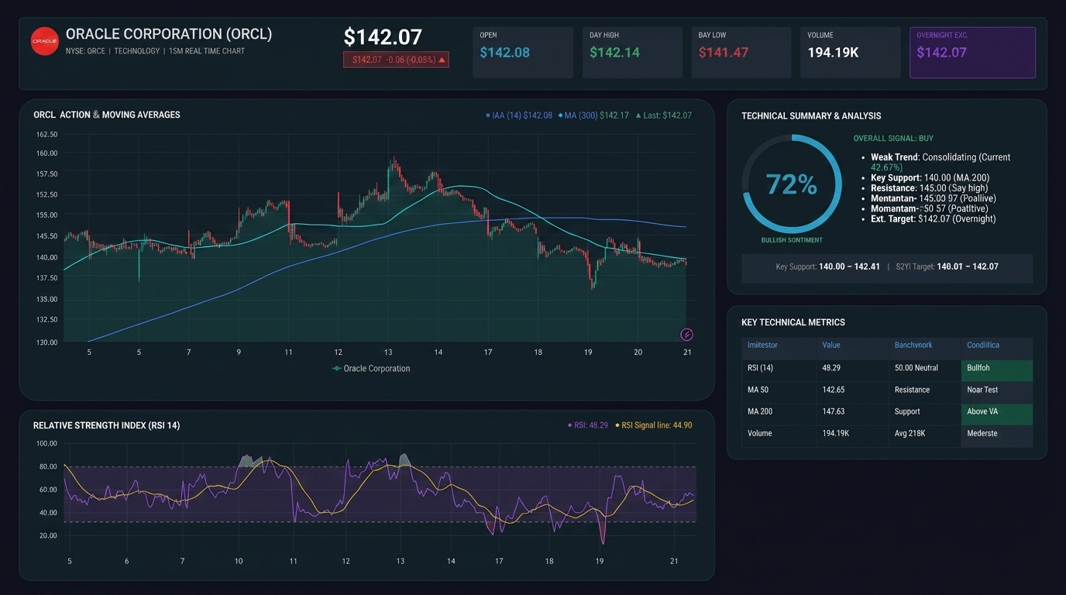Toggle the IAA (14) legend entry
This screenshot has width=1066, height=595.
click(519, 115)
